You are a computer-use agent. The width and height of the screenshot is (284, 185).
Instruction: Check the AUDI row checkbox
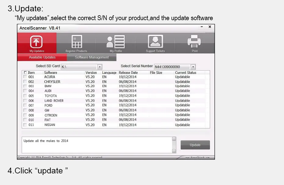coord(25,91)
